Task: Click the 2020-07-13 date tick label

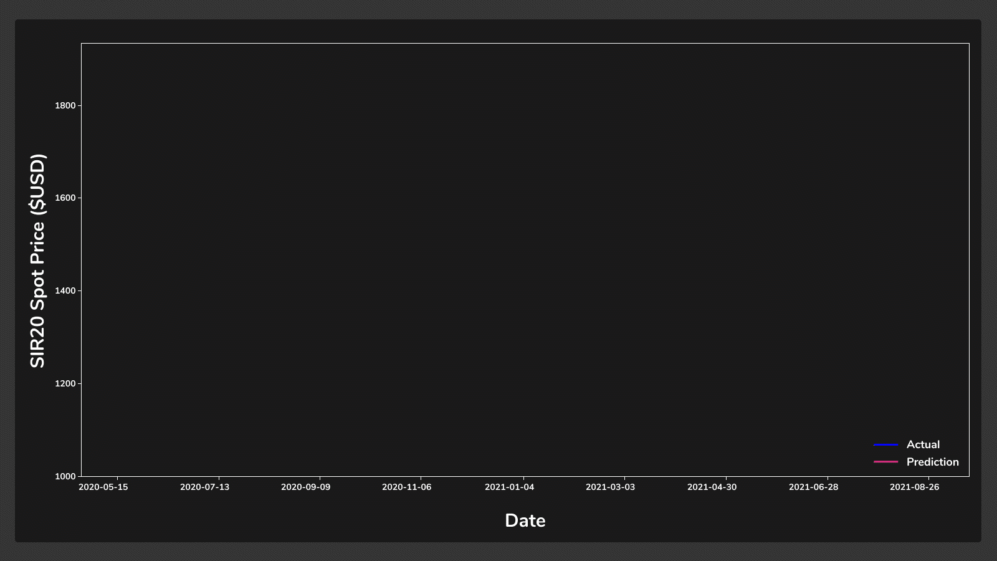Action: 204,487
